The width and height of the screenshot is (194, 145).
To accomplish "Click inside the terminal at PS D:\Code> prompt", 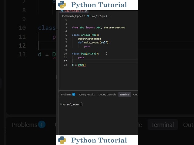I will [82, 105].
